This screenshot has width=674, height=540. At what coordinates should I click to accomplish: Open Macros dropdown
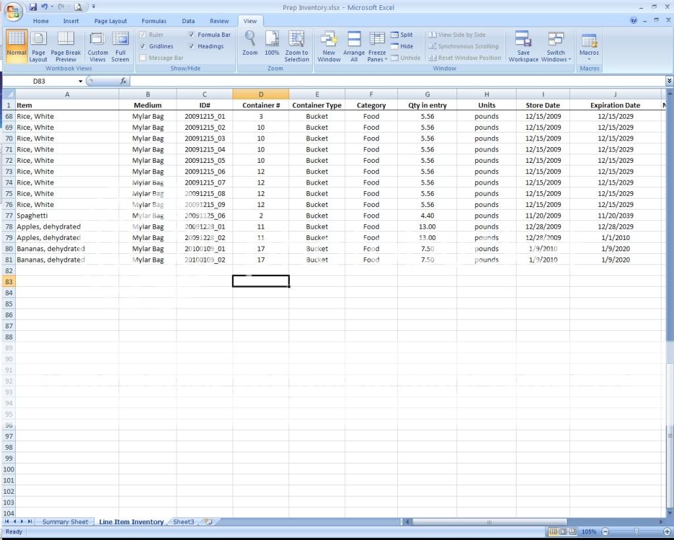click(589, 46)
